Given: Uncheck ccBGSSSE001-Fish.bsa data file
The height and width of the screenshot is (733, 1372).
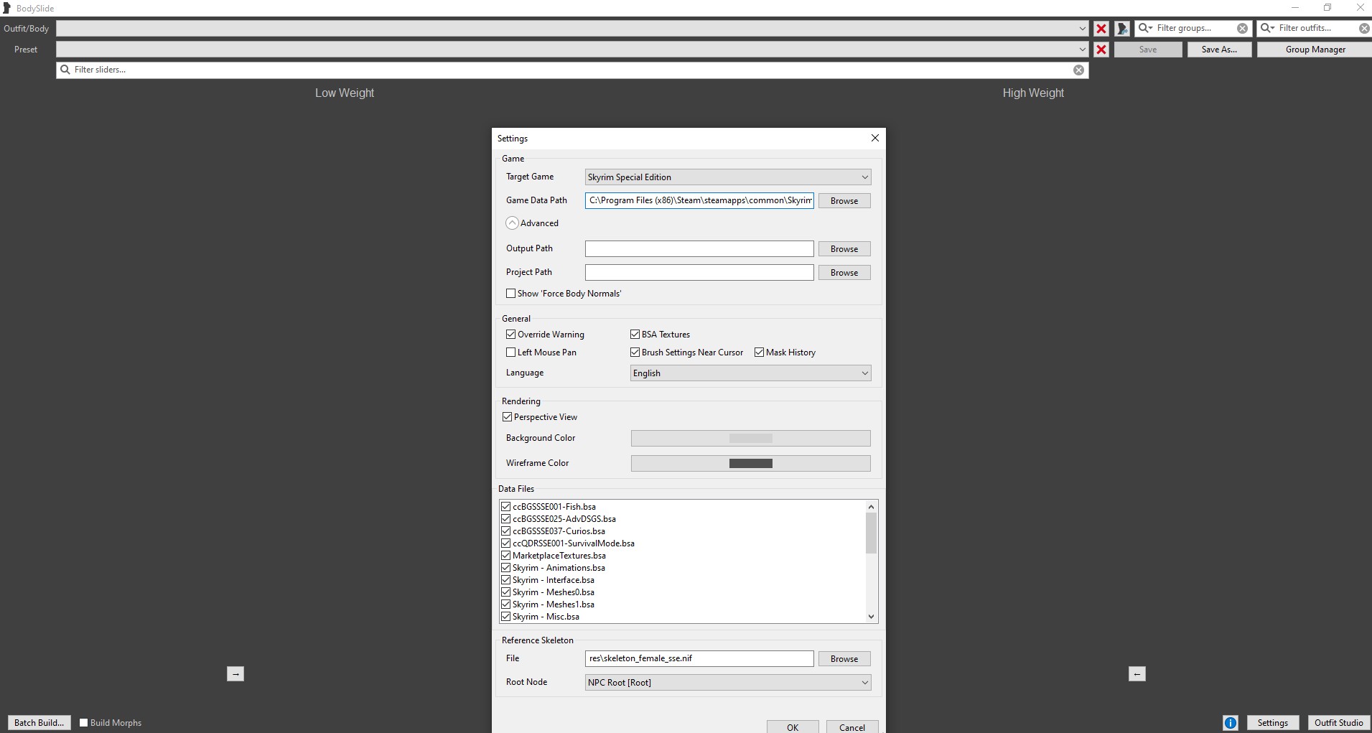Looking at the screenshot, I should tap(506, 507).
